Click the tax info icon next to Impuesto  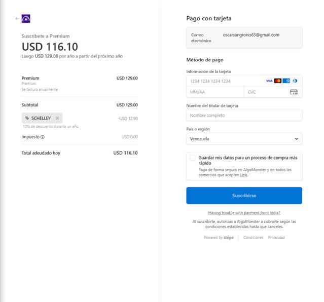[x=43, y=137]
